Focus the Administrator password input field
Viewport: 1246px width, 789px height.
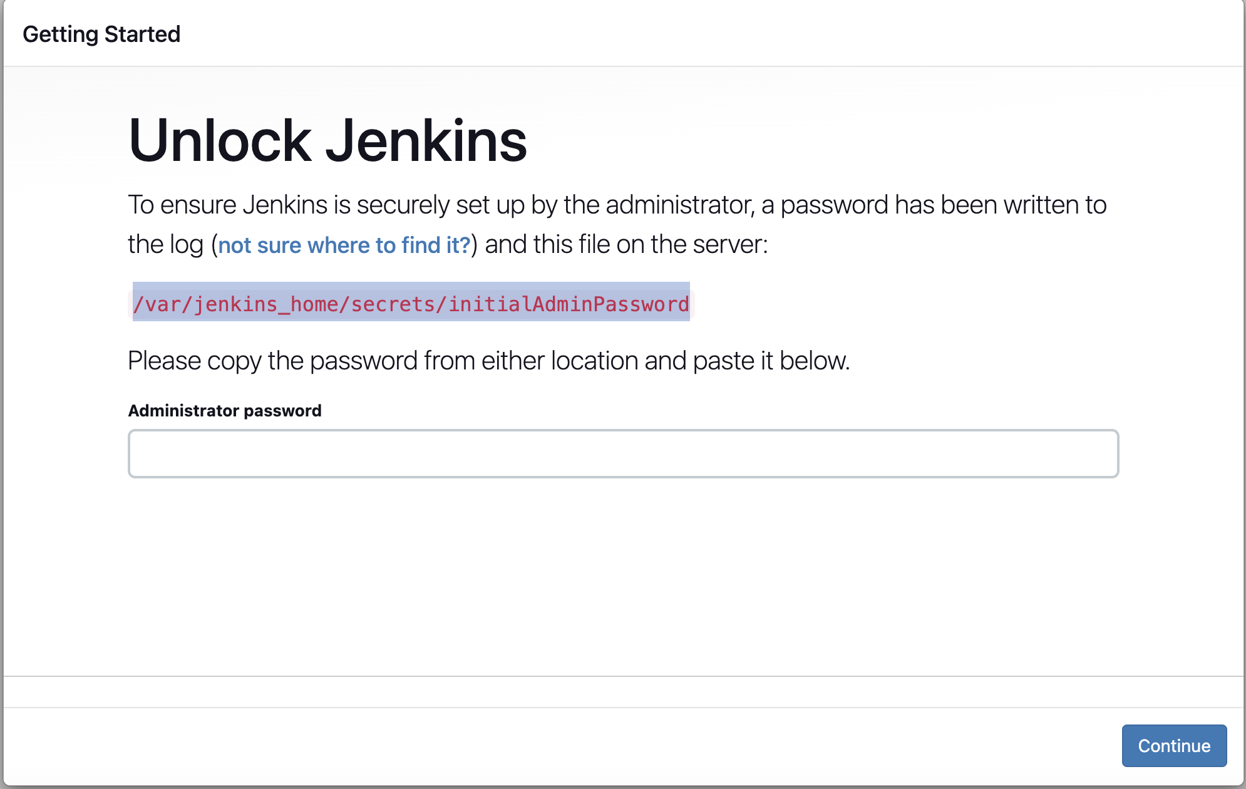pos(623,453)
